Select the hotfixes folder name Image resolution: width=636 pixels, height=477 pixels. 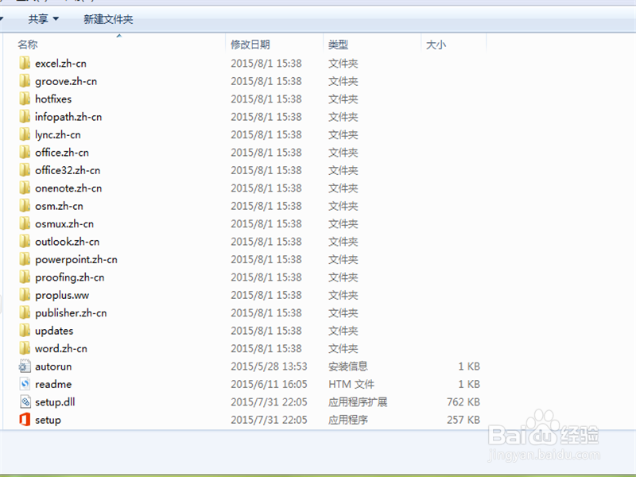[x=53, y=99]
